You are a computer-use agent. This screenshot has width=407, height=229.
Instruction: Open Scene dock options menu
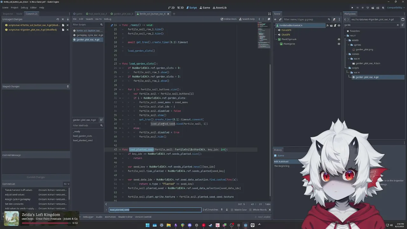point(339,19)
